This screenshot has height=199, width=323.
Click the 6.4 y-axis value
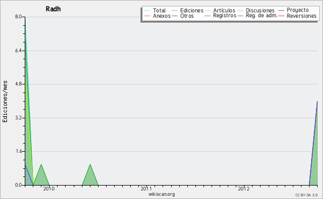point(18,51)
